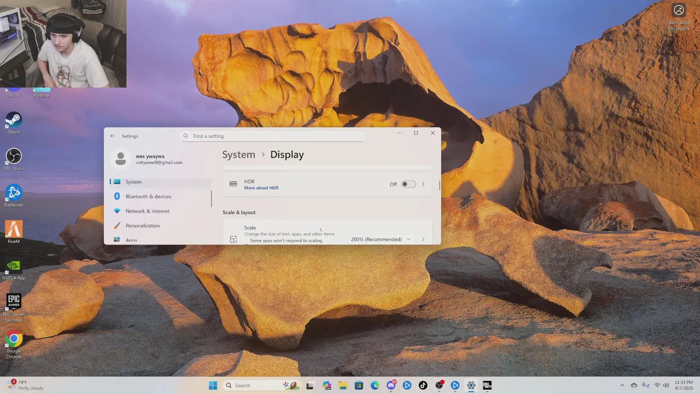Screen dimensions: 700x394
Task: Launch Microsoft Edge from the taskbar
Action: pos(375,385)
